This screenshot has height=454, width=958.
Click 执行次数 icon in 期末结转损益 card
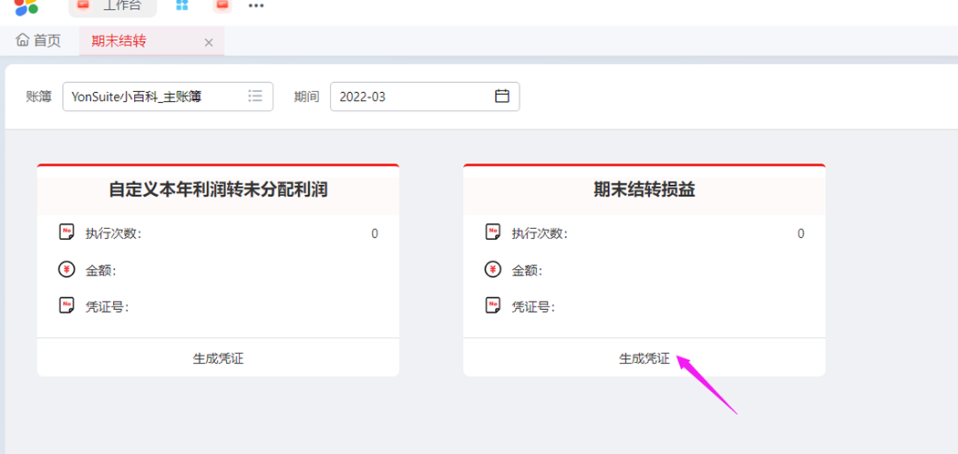[493, 232]
